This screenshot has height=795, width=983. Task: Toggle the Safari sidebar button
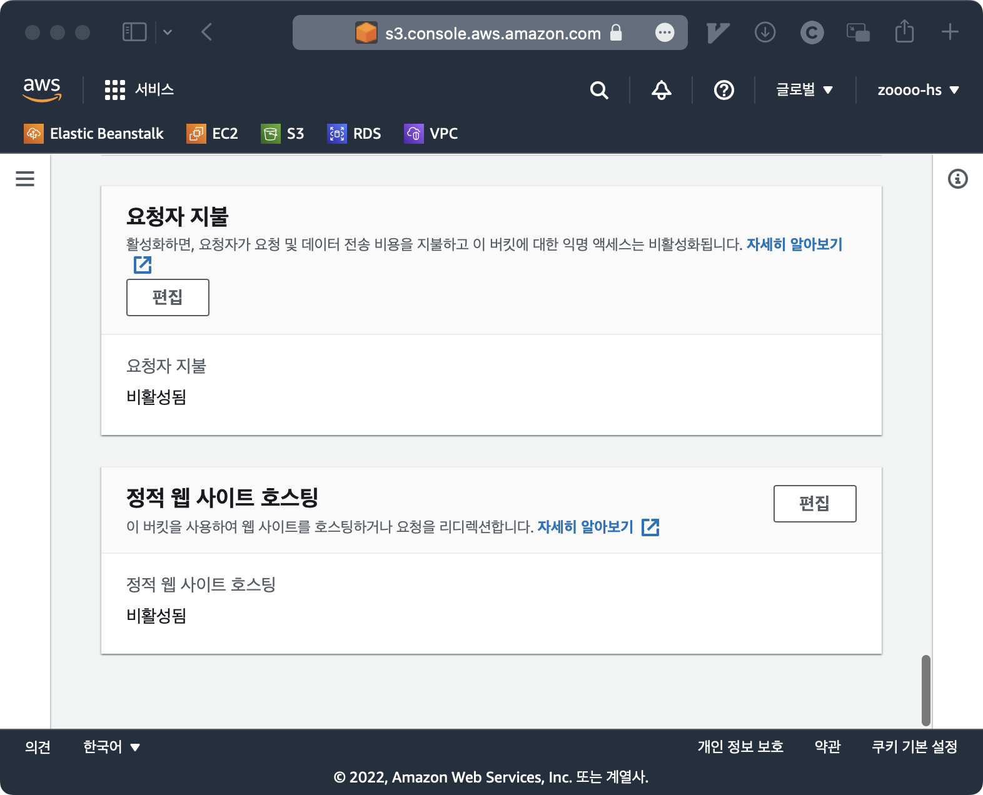(134, 32)
